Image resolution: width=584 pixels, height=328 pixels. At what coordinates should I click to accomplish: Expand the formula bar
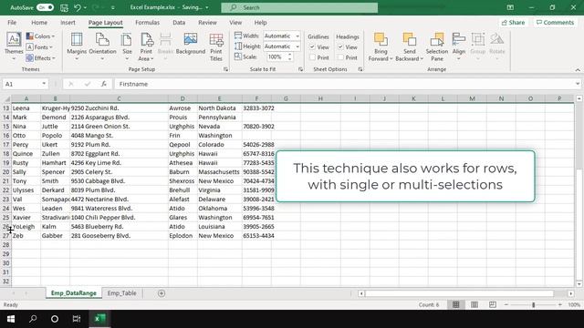(578, 84)
